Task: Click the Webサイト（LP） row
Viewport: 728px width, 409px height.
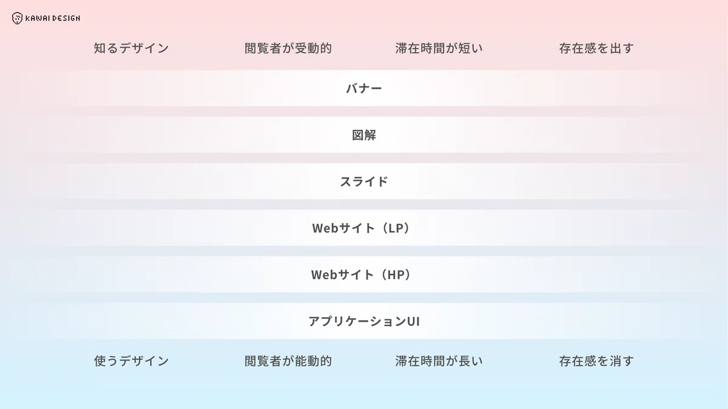Action: click(x=364, y=228)
